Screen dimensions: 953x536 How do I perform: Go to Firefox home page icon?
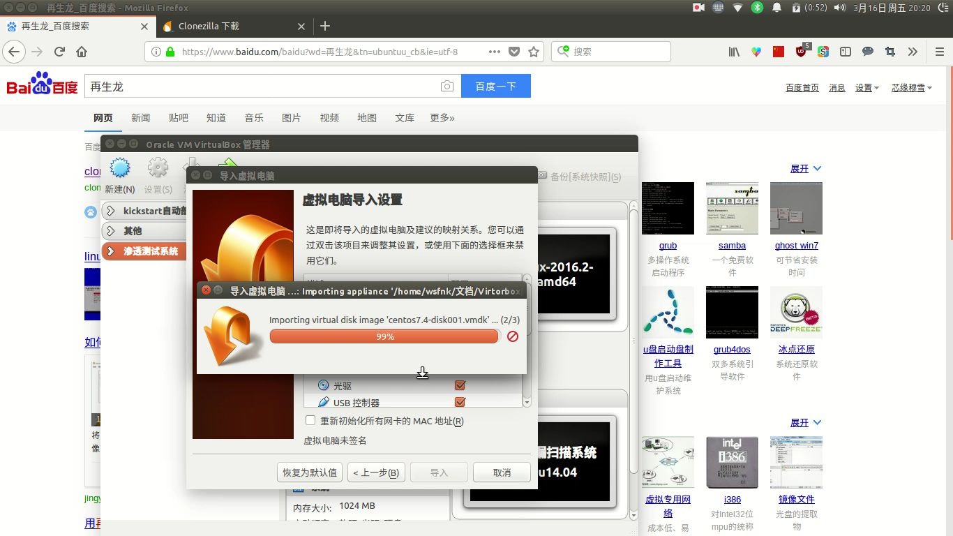click(82, 52)
